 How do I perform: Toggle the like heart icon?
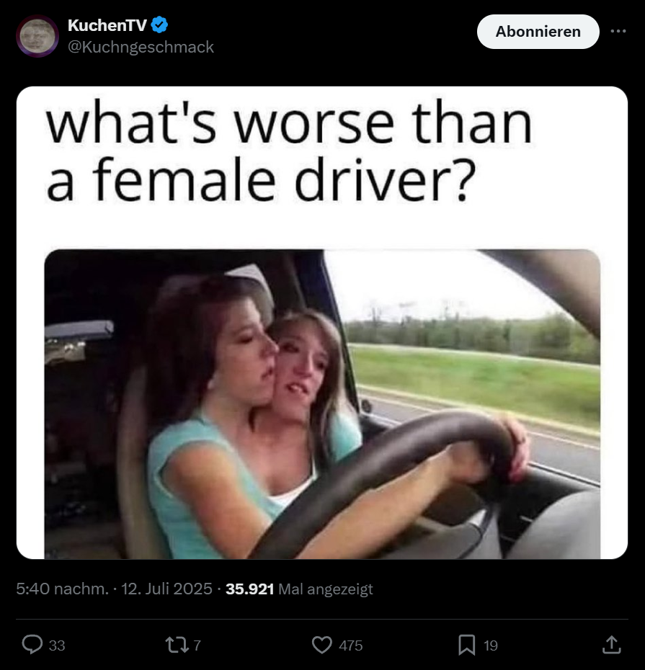pos(322,645)
